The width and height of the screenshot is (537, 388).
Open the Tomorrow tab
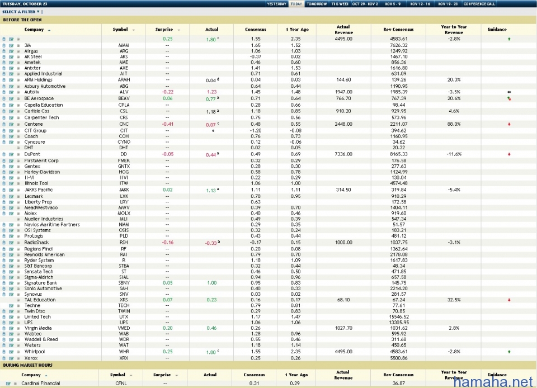pos(317,4)
